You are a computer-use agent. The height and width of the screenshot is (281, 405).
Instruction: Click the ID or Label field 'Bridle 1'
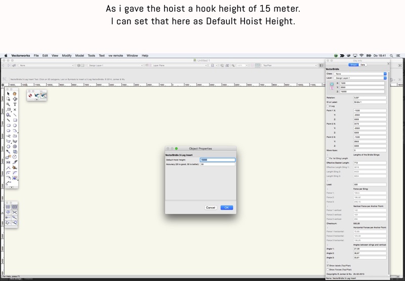[370, 102]
